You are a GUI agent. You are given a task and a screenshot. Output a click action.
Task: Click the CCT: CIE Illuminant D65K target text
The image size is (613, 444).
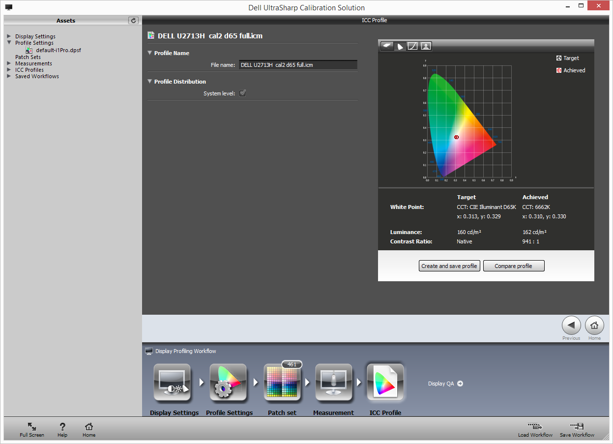click(487, 207)
